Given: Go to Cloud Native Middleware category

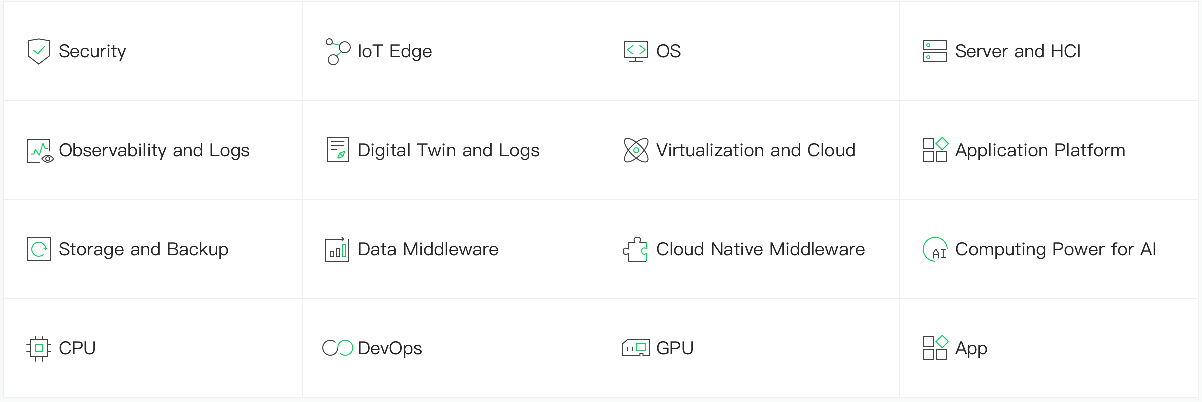Looking at the screenshot, I should [760, 249].
